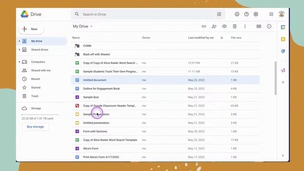Open Google Keep side panel icon
This screenshot has height=171, width=304.
click(283, 39)
